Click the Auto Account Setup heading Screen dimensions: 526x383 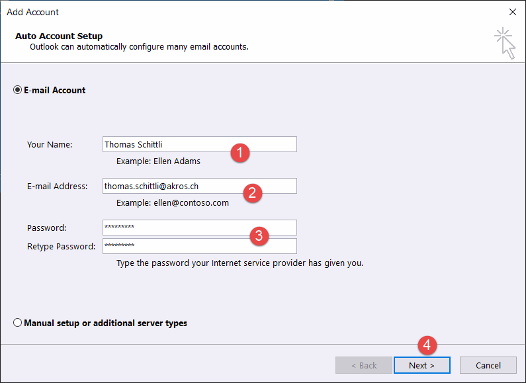coord(59,36)
